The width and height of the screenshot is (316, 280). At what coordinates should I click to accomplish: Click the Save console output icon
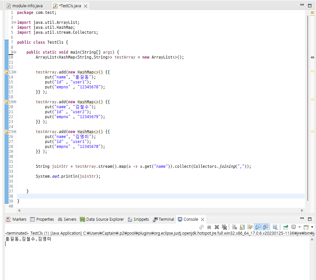pos(275,227)
